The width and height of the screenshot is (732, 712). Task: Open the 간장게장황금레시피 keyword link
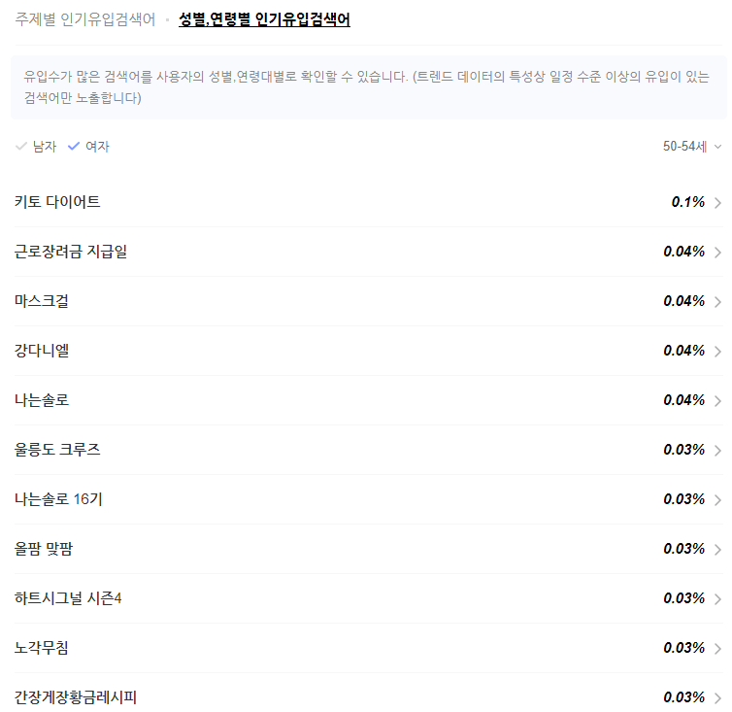[75, 697]
